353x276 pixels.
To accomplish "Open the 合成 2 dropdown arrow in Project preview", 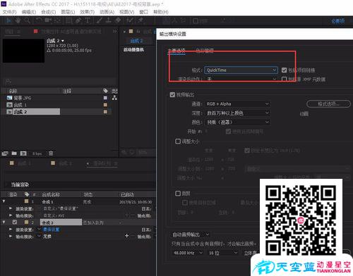I will click(x=63, y=41).
